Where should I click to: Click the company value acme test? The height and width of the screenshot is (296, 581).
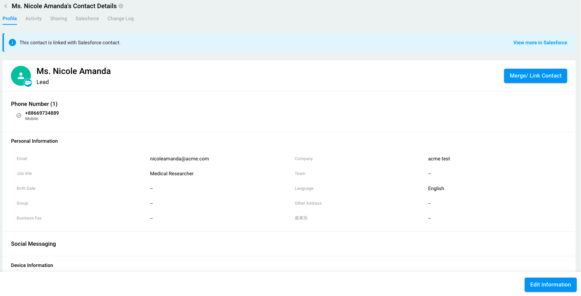(439, 159)
